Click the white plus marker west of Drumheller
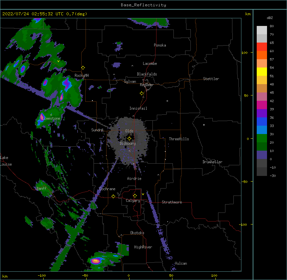The image size is (287, 280). coord(204,125)
